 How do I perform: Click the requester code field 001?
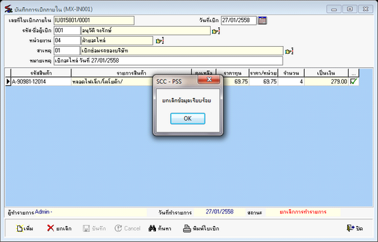67,31
